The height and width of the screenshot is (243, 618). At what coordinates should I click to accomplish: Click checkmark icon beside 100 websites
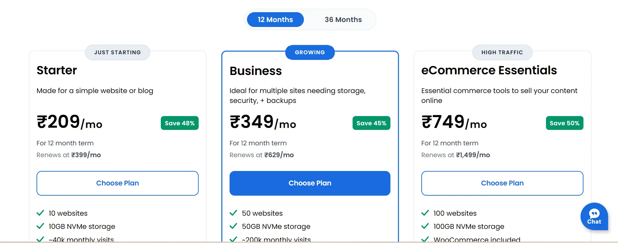(x=425, y=213)
